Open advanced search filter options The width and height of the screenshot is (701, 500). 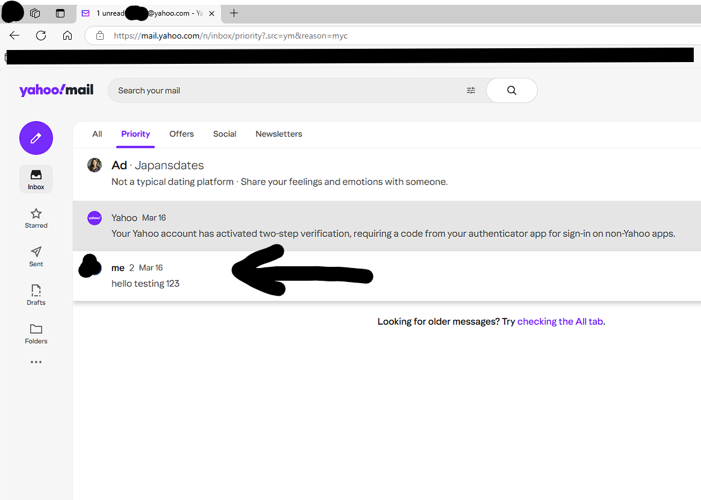[471, 90]
